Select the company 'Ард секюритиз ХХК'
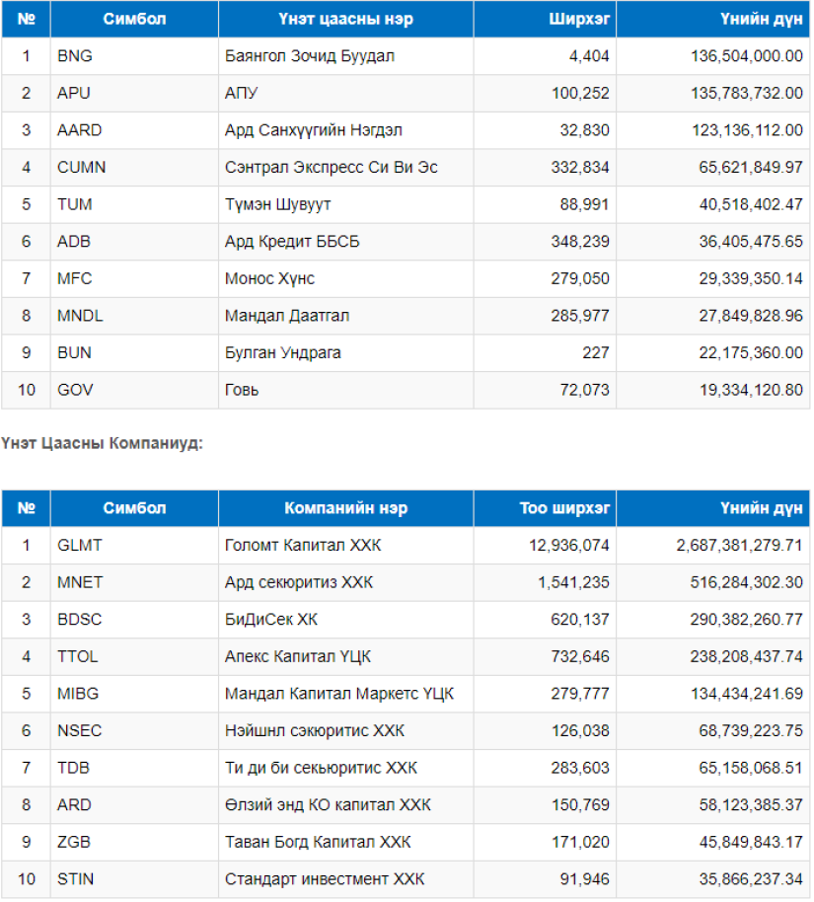The width and height of the screenshot is (814, 902). coord(299,582)
